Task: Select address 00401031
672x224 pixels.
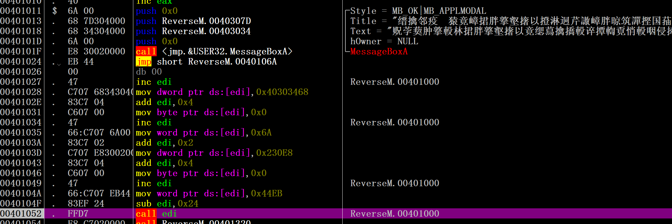Action: [x=21, y=112]
